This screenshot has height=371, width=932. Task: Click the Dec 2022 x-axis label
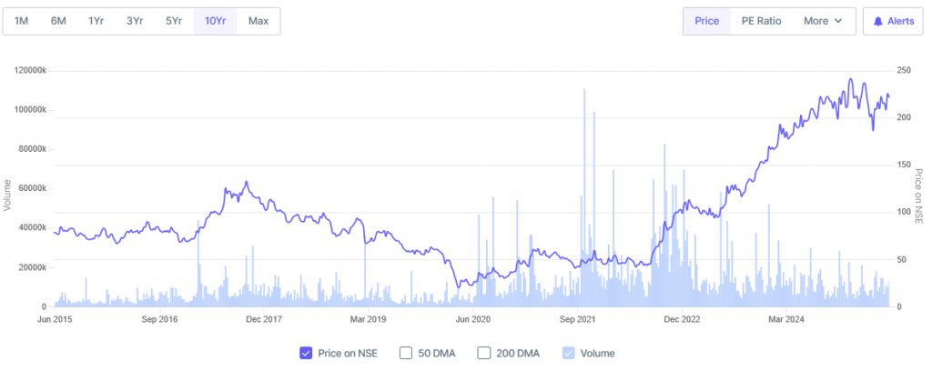(682, 319)
